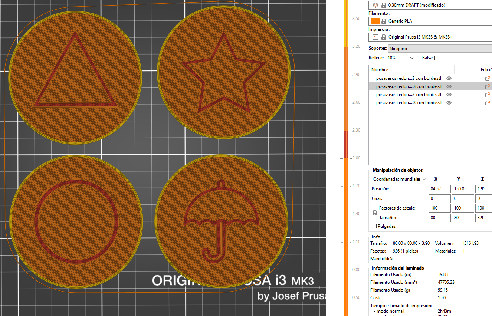Click the Coste value 1.50
This screenshot has width=492, height=316.
[442, 298]
